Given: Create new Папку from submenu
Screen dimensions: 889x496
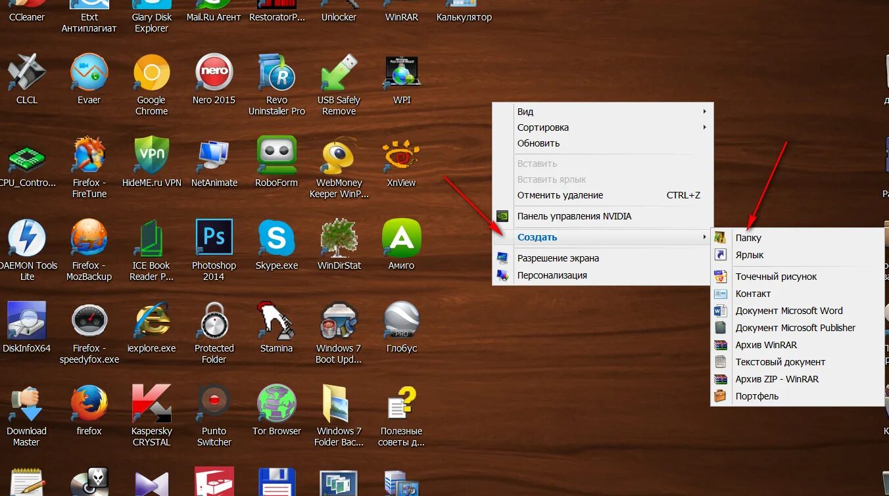Looking at the screenshot, I should [798, 238].
